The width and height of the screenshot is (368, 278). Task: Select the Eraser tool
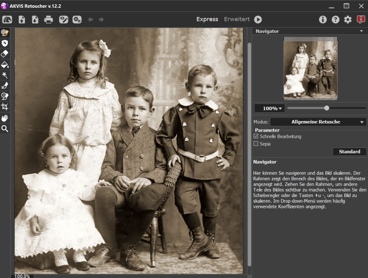pos(5,54)
